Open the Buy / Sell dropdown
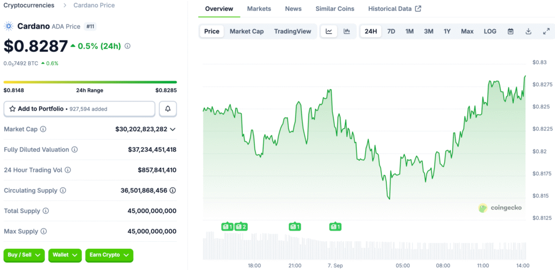The image size is (555, 270). [24, 255]
